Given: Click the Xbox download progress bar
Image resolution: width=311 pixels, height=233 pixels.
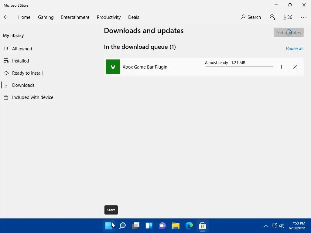Looking at the screenshot, I should pyautogui.click(x=239, y=67).
